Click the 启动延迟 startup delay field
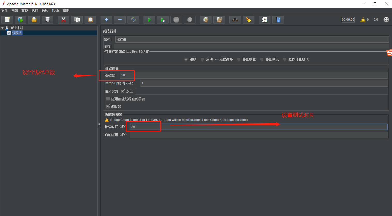The height and width of the screenshot is (216, 392). pos(259,135)
